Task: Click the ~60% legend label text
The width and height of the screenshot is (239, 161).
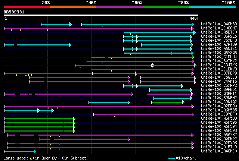Action: pyautogui.click(x=137, y=3)
